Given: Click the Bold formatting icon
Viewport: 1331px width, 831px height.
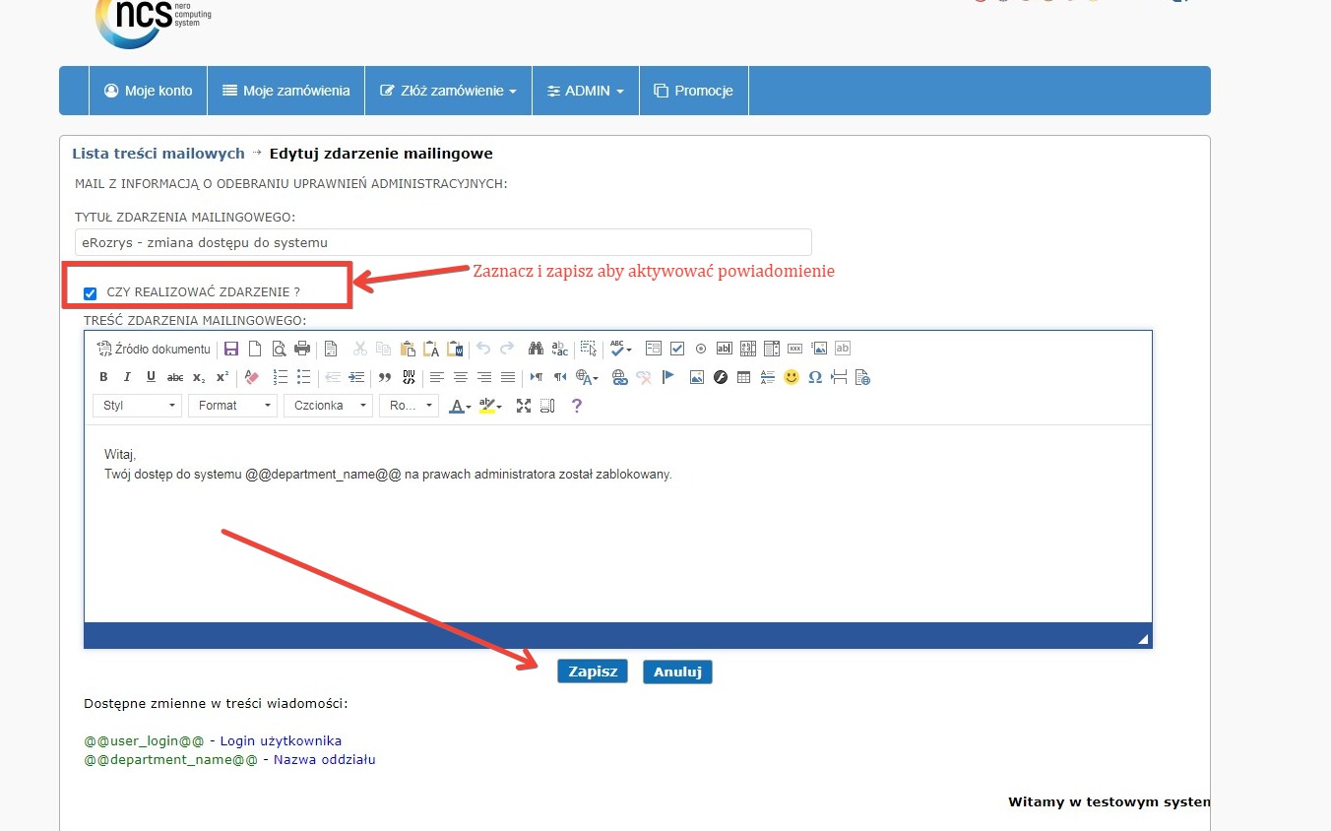Looking at the screenshot, I should [x=104, y=377].
